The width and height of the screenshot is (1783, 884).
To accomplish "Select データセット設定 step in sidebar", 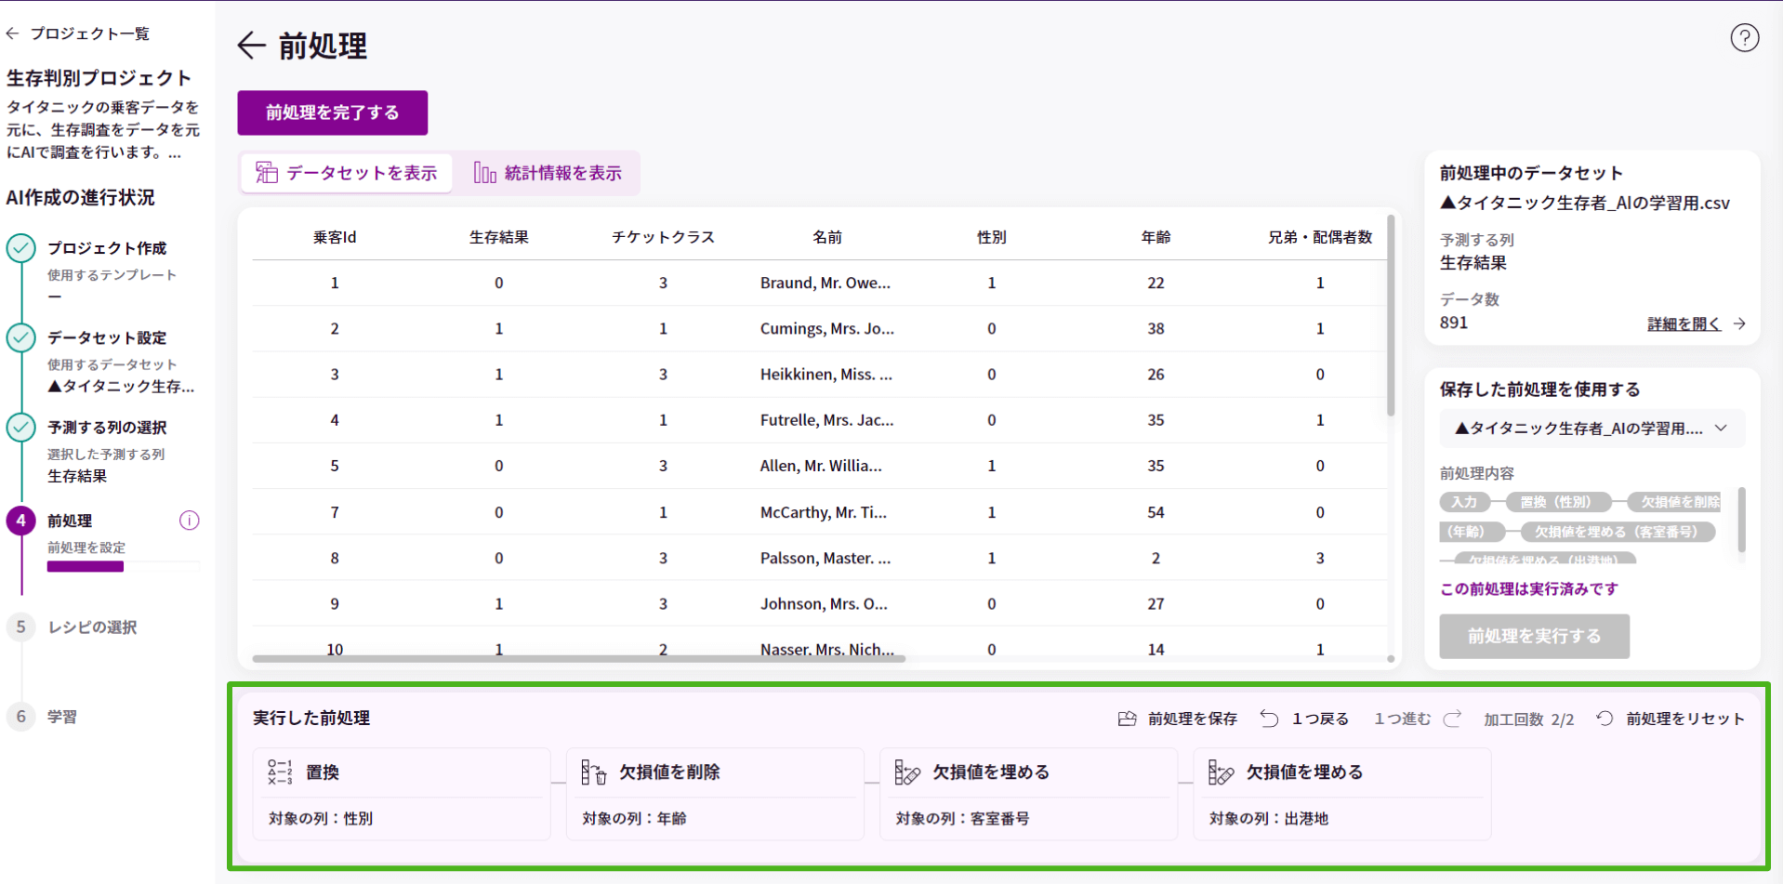I will pyautogui.click(x=107, y=337).
